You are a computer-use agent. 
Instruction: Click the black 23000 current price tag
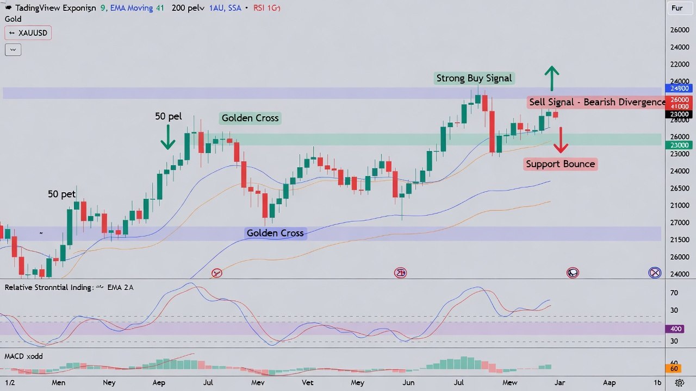(680, 115)
